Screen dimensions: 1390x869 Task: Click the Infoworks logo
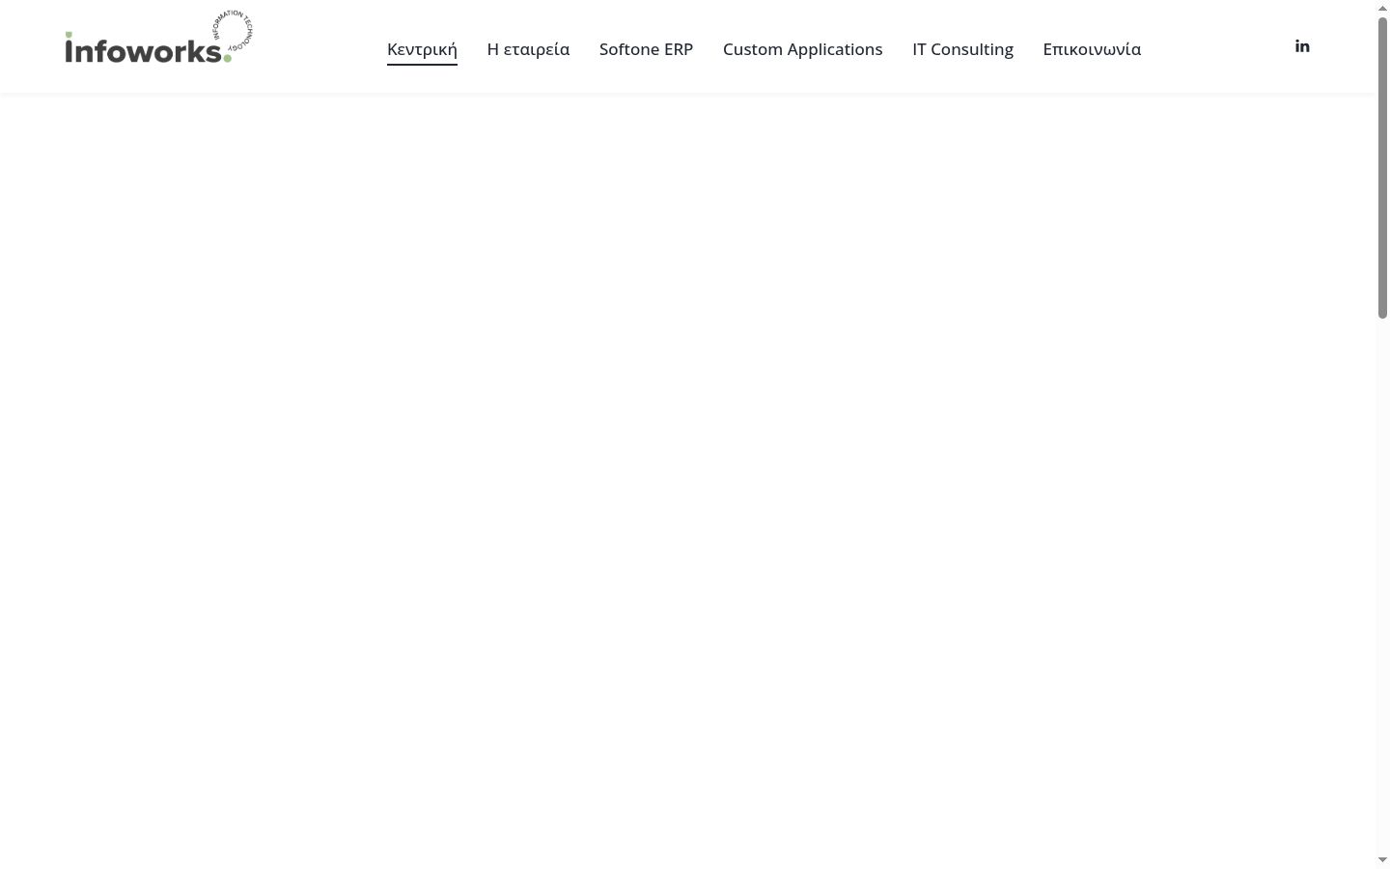click(x=159, y=38)
